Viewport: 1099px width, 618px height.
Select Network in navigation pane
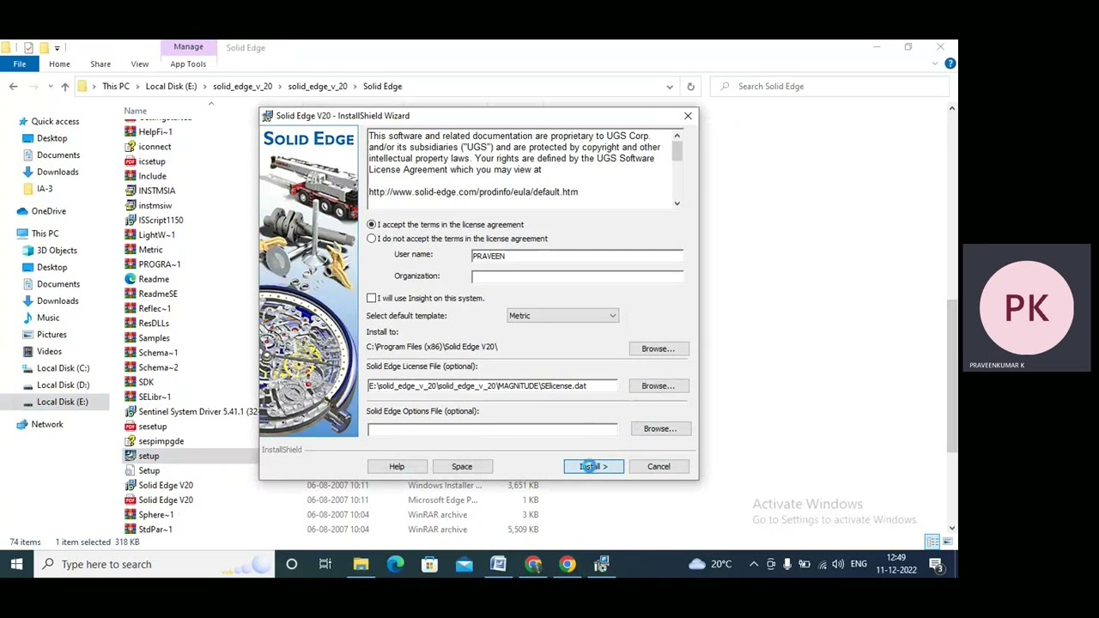tap(47, 424)
